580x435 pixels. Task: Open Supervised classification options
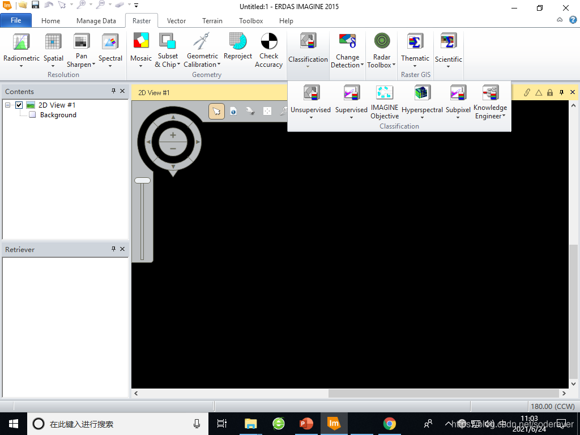[351, 102]
